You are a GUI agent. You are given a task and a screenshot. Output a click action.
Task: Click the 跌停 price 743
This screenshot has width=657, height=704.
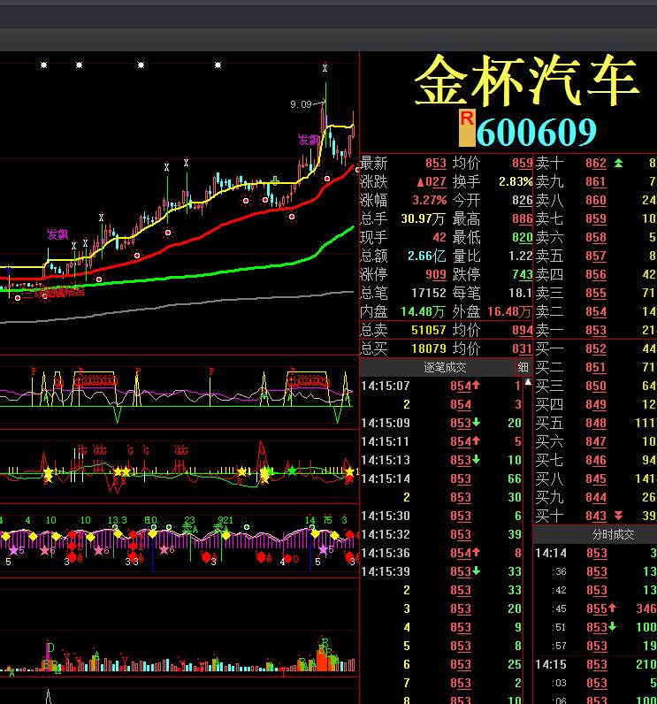(523, 274)
